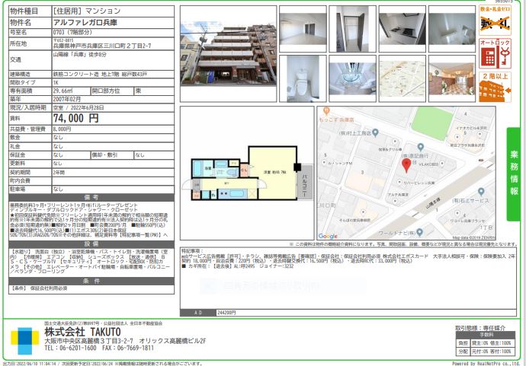Select the structure text 鉄筋コンクリート造 地上7階

point(86,75)
